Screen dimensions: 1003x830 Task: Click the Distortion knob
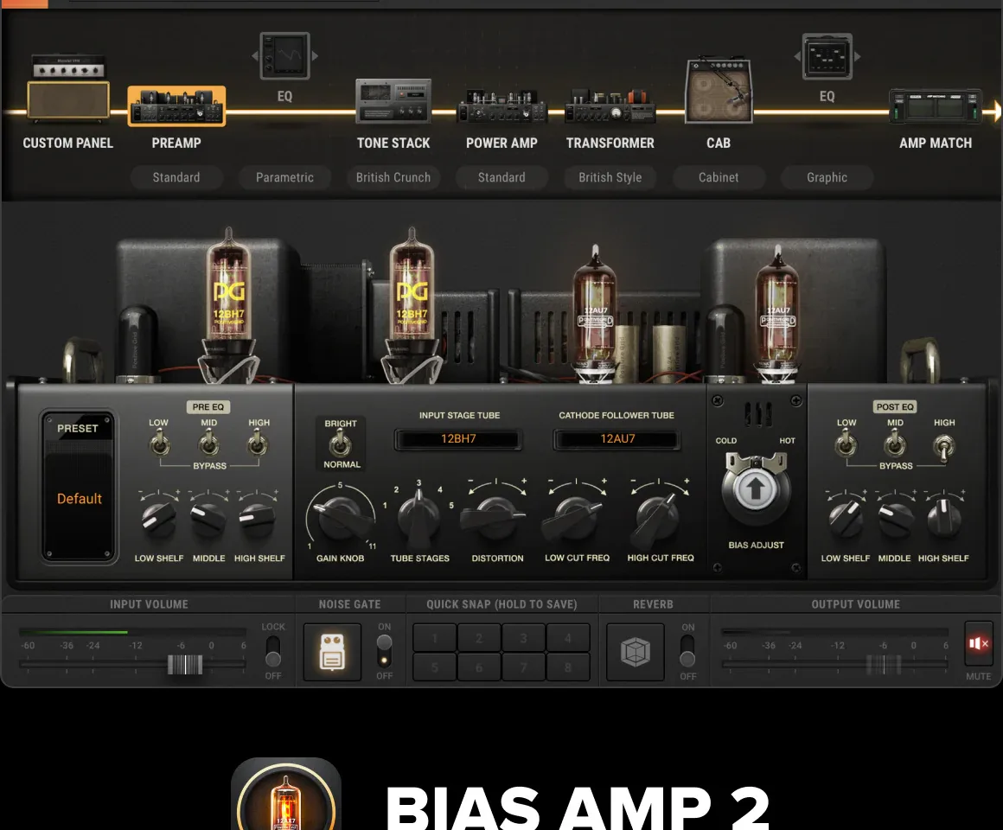click(x=495, y=518)
